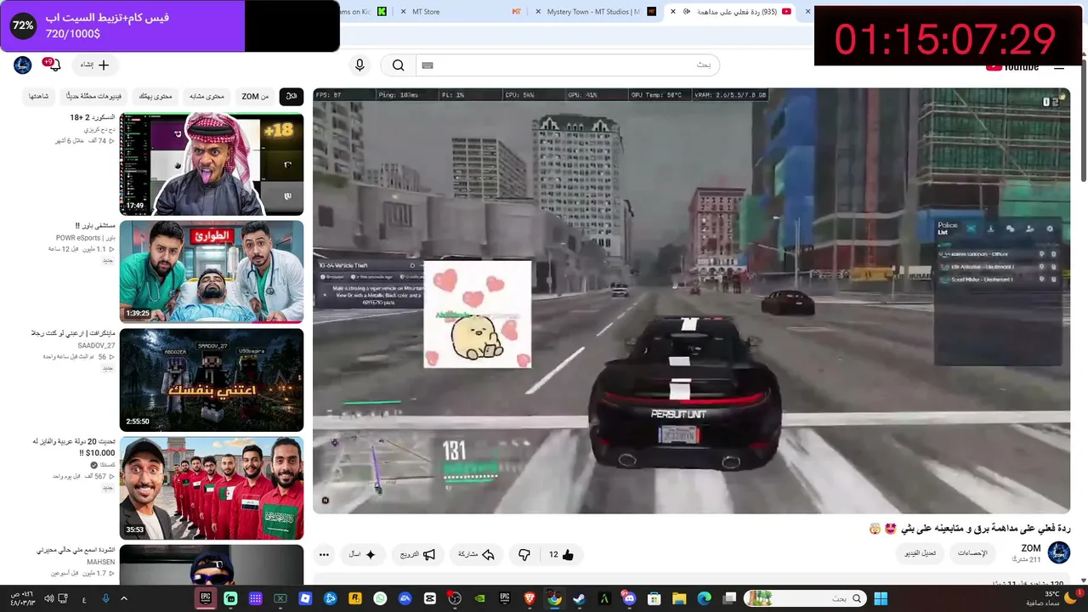The height and width of the screenshot is (612, 1088).
Task: Click the Share 'مشاركة' button
Action: coord(476,555)
